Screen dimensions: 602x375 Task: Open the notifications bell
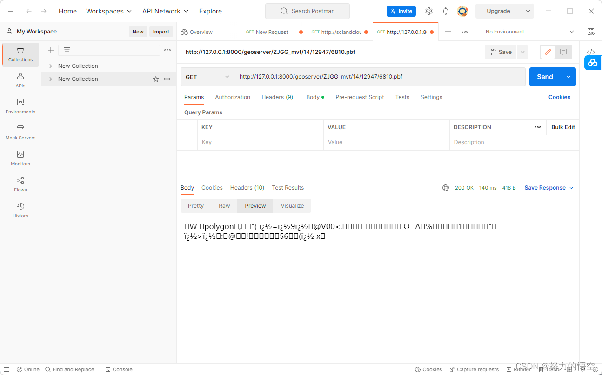pos(446,11)
